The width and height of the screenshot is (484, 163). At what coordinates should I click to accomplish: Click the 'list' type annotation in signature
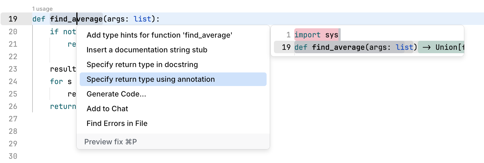(142, 19)
